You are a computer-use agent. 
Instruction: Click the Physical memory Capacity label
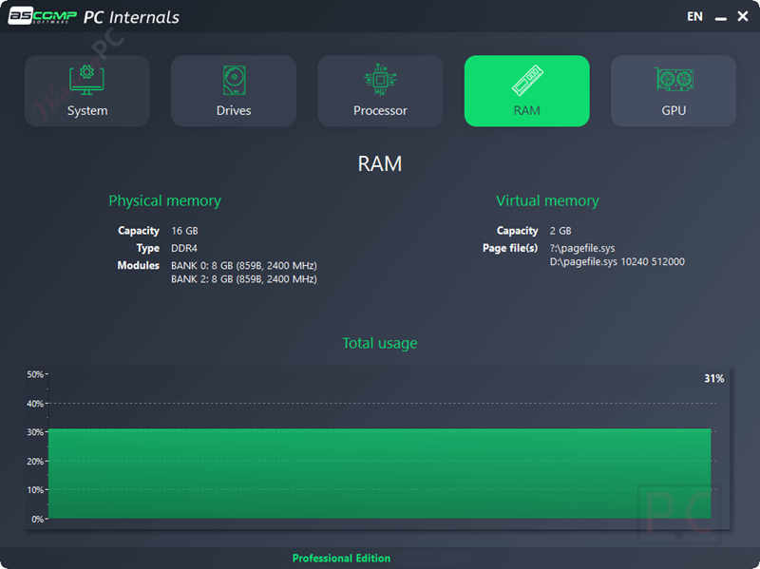(139, 231)
